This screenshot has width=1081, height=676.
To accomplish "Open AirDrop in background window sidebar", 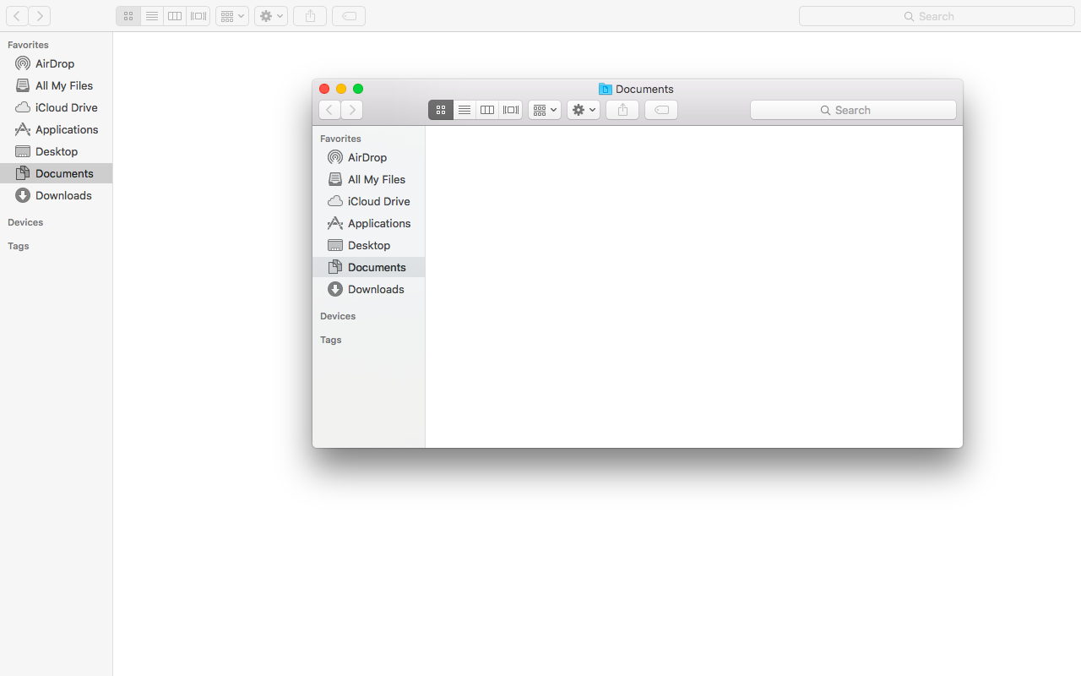I will coord(56,63).
